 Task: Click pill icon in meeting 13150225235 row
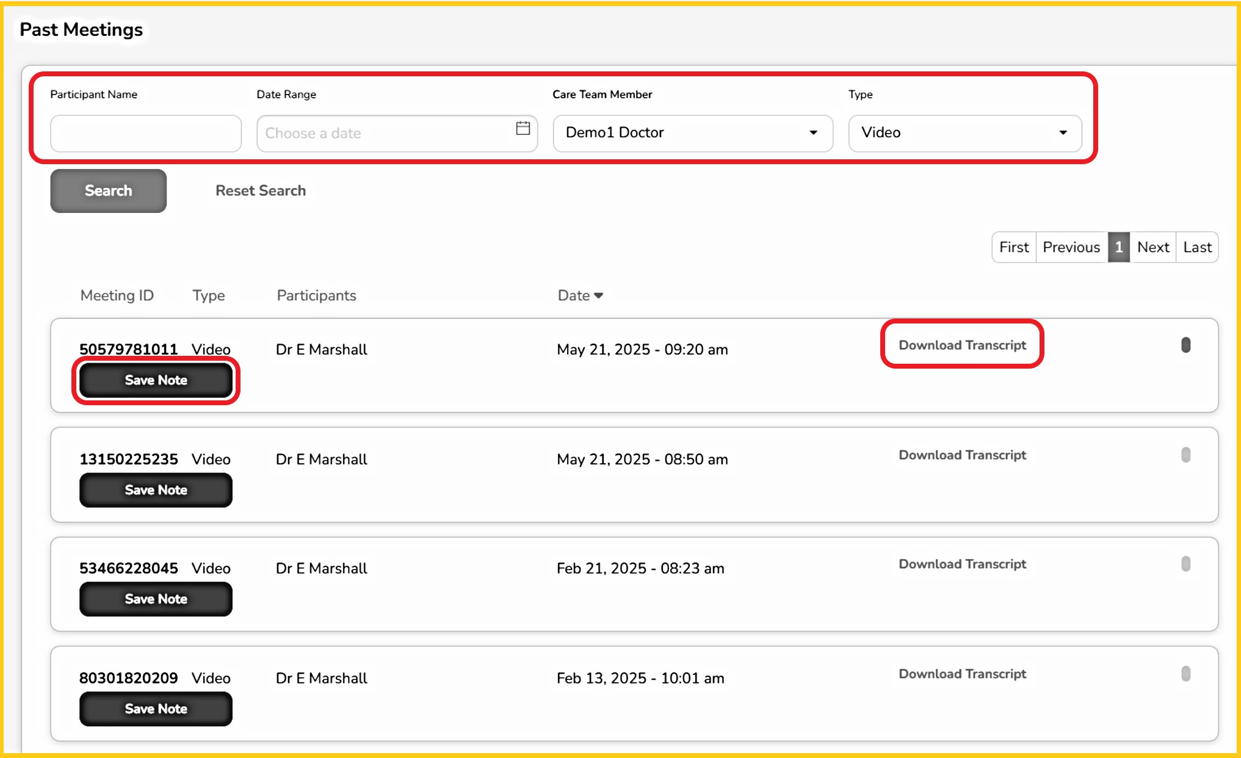pyautogui.click(x=1185, y=455)
